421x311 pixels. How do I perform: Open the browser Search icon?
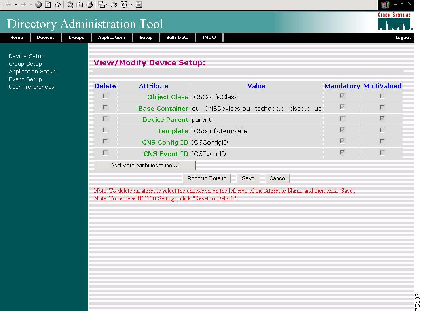(70, 4)
